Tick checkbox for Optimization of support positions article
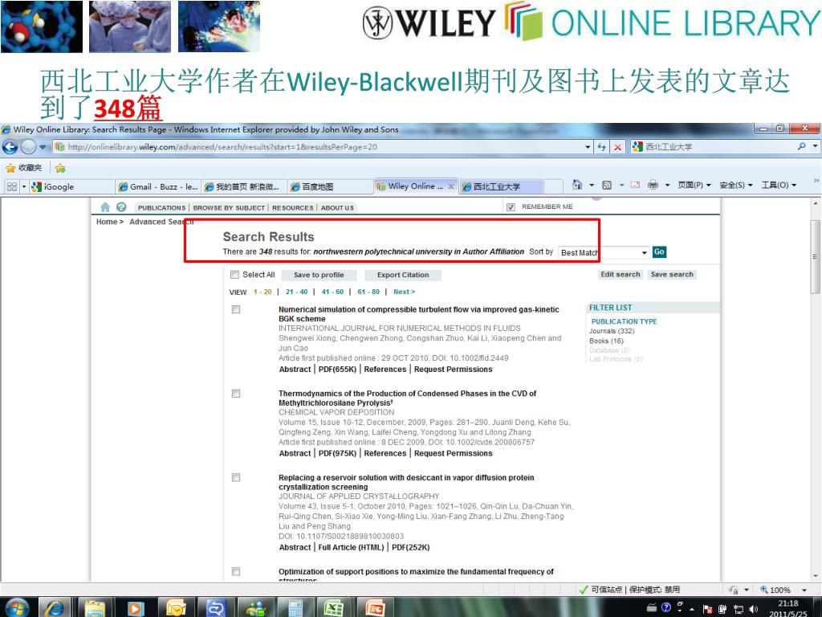This screenshot has width=822, height=617. click(236, 571)
